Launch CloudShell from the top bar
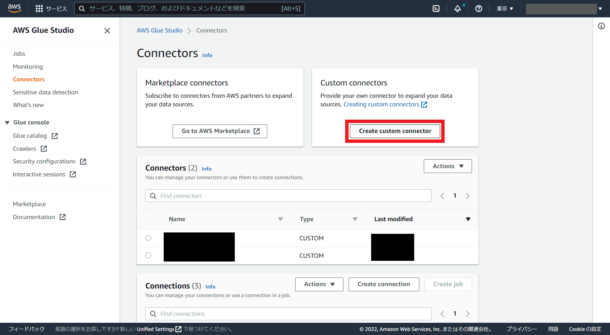610x335 pixels. pyautogui.click(x=436, y=9)
